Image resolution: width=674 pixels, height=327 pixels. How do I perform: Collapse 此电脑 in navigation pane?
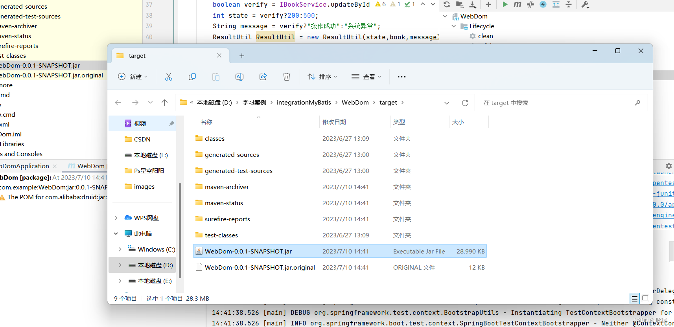click(x=116, y=233)
